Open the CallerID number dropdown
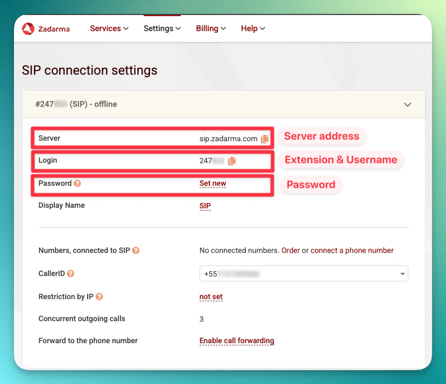Image resolution: width=446 pixels, height=384 pixels. click(x=402, y=273)
